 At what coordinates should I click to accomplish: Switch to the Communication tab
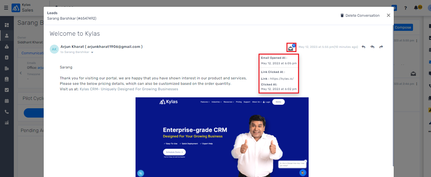(32, 53)
